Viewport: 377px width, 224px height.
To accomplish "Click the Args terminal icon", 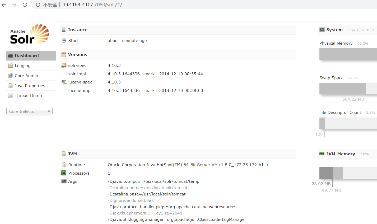I will tap(64, 181).
